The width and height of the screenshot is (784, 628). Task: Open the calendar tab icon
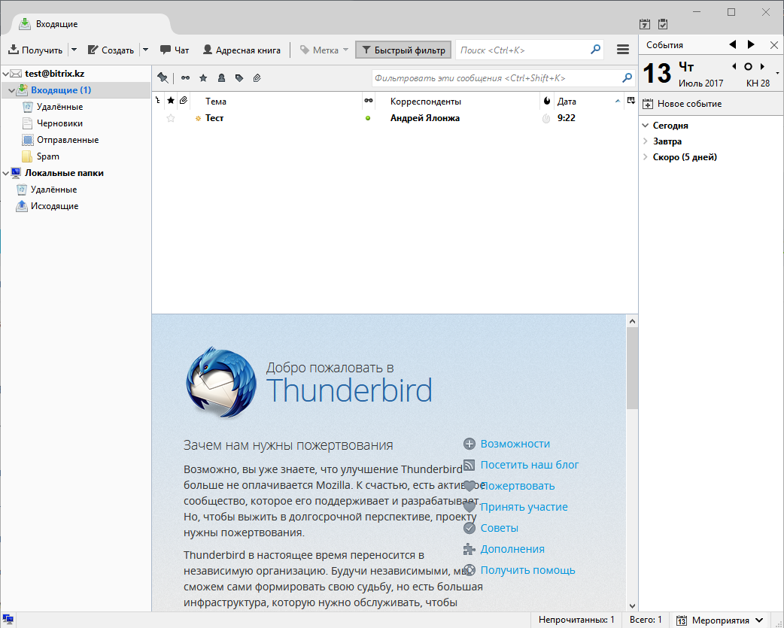coord(645,24)
